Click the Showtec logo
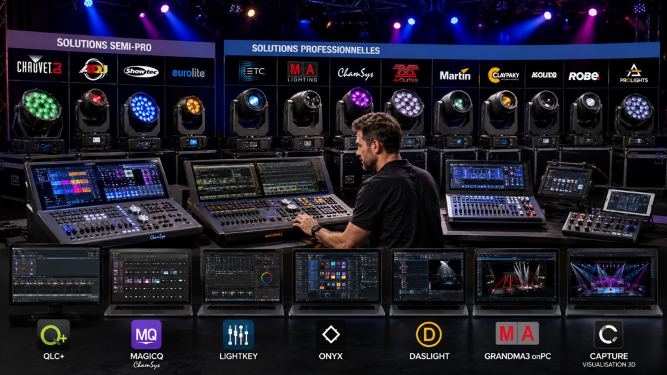 coord(141,72)
